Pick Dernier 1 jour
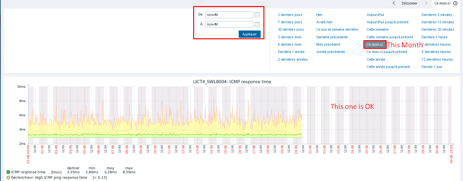Image resolution: width=463 pixels, height=181 pixels. tap(432, 67)
